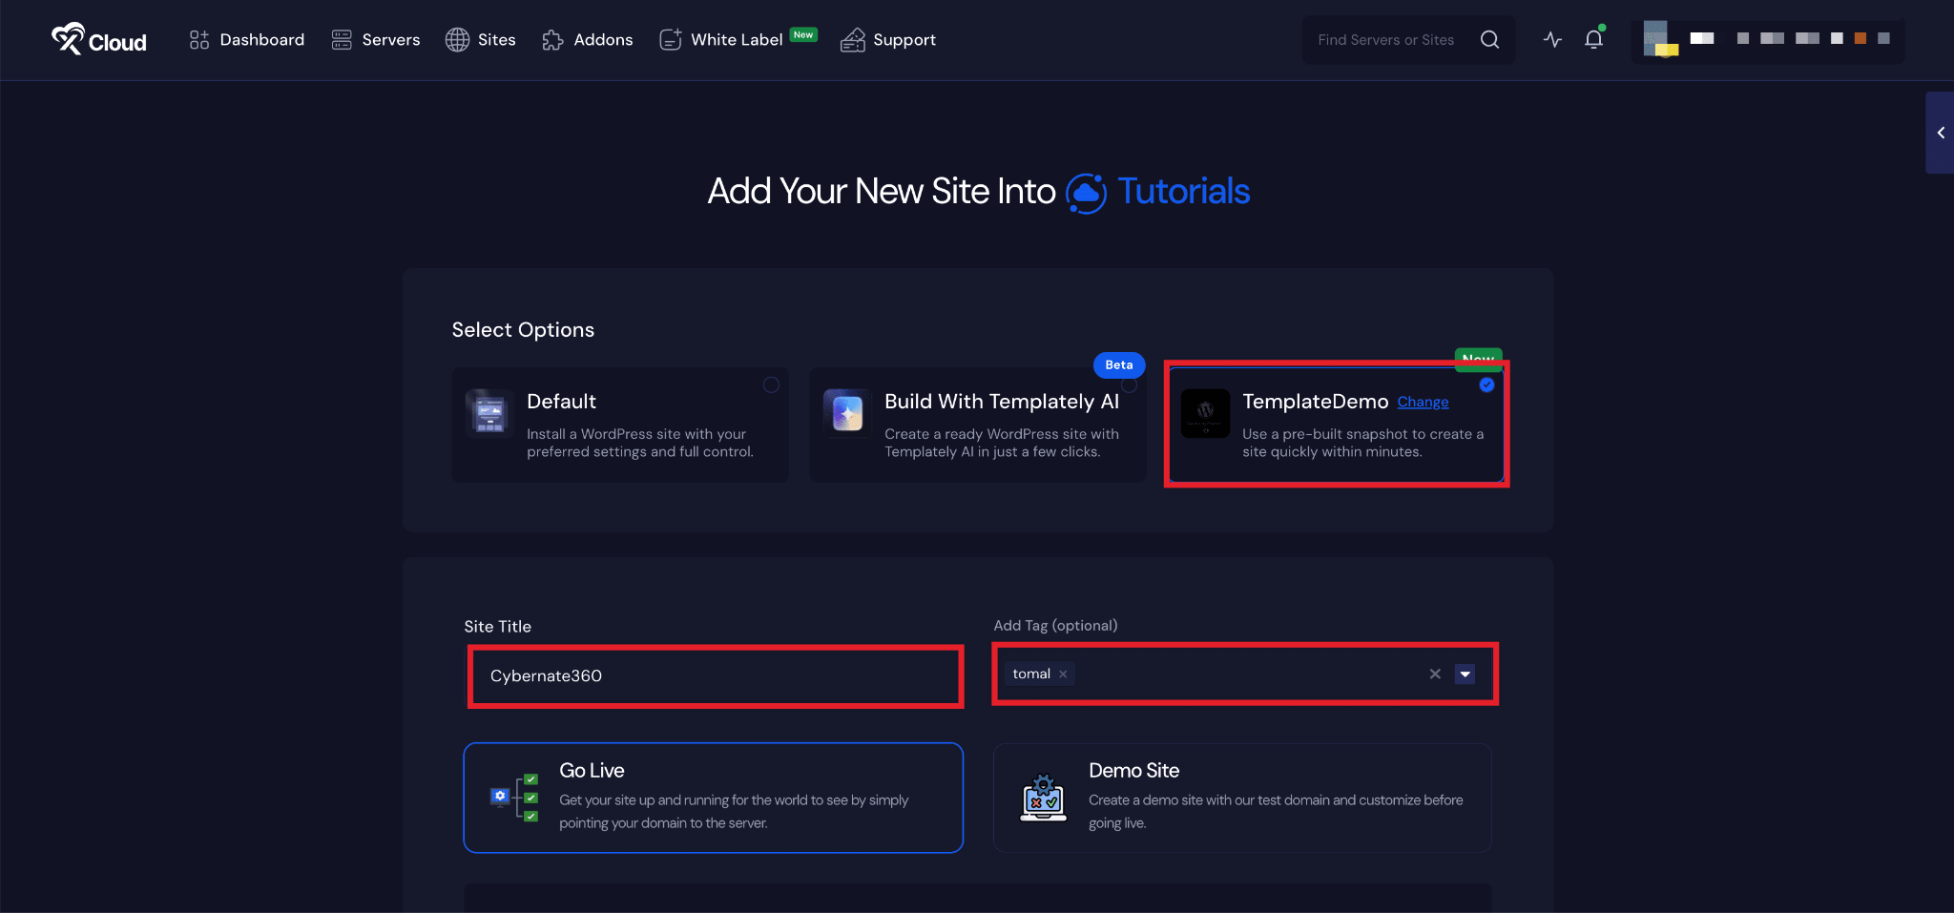Click the Go Live checklist icon
This screenshot has height=913, width=1954.
(x=514, y=798)
